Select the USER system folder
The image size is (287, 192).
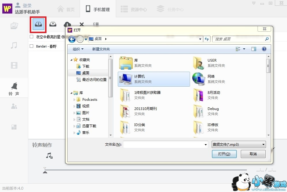227,63
